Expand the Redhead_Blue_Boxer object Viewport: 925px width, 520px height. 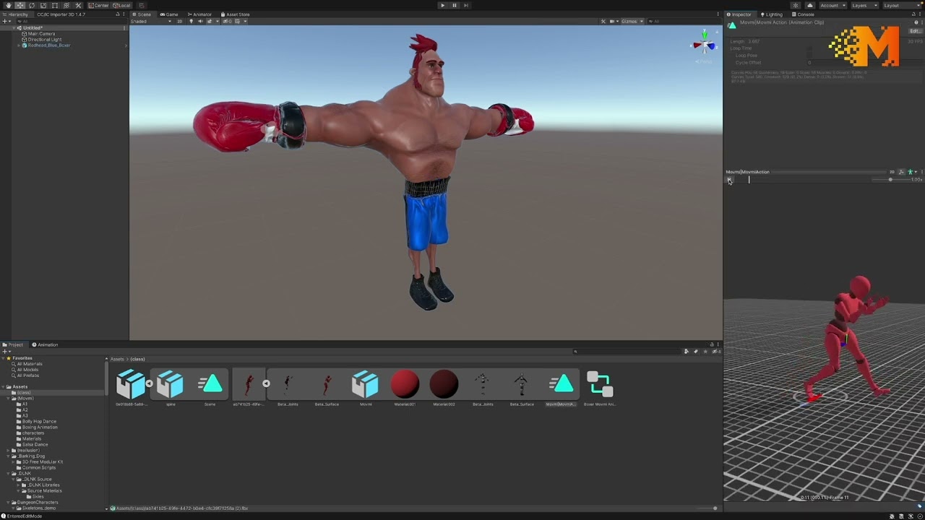click(19, 45)
